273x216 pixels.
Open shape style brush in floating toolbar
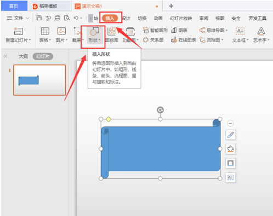pyautogui.click(x=230, y=135)
